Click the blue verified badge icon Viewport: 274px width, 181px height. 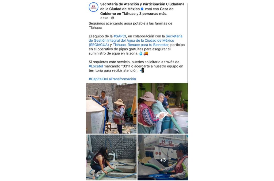pos(142,9)
